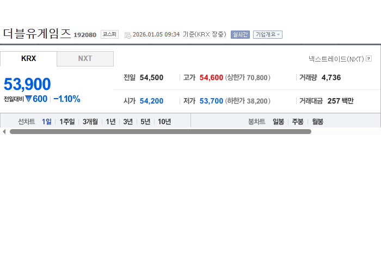Select the 1일 line chart period
The height and width of the screenshot is (267, 381).
click(47, 122)
